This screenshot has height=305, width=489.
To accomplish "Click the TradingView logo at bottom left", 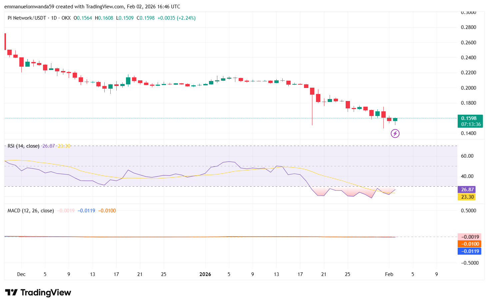I will coord(38,292).
